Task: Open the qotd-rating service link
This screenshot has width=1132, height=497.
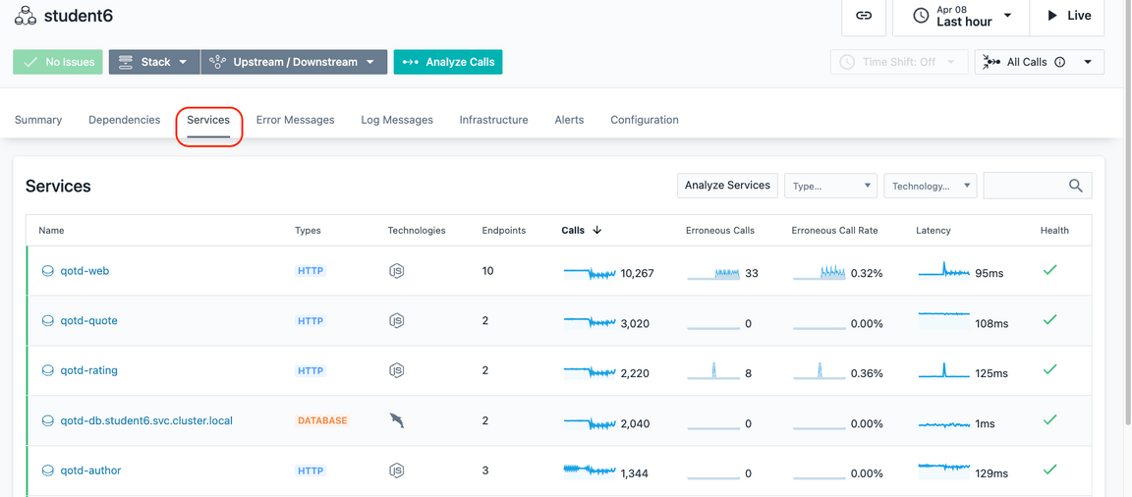Action: coord(88,370)
